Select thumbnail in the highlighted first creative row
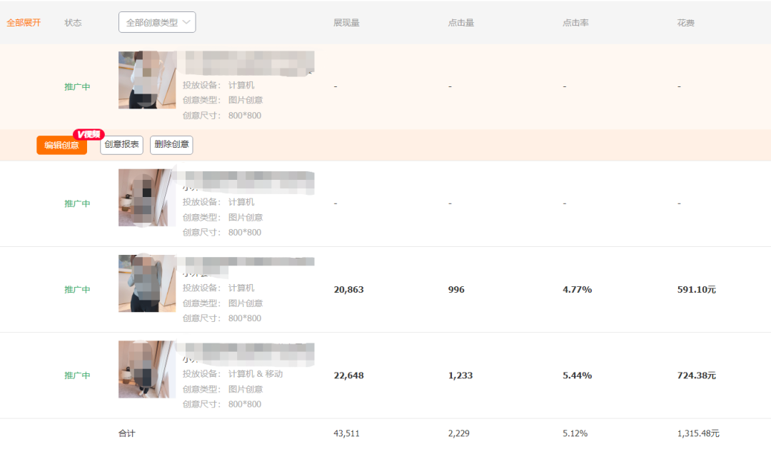This screenshot has width=771, height=449. [x=147, y=80]
